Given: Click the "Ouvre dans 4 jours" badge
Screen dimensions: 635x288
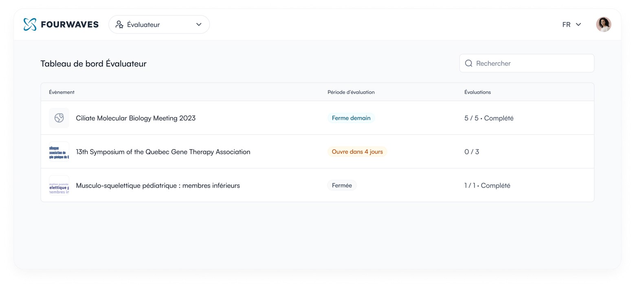Looking at the screenshot, I should pyautogui.click(x=357, y=152).
